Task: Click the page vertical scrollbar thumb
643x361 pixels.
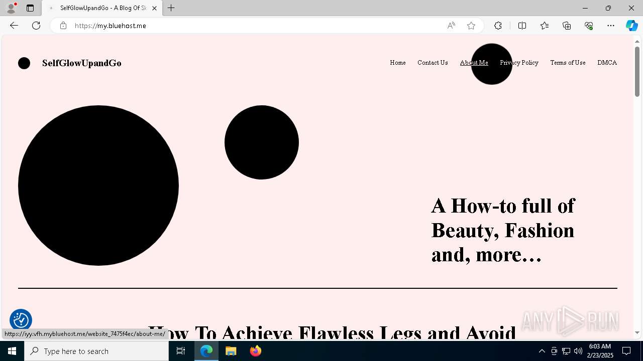Action: click(x=637, y=72)
